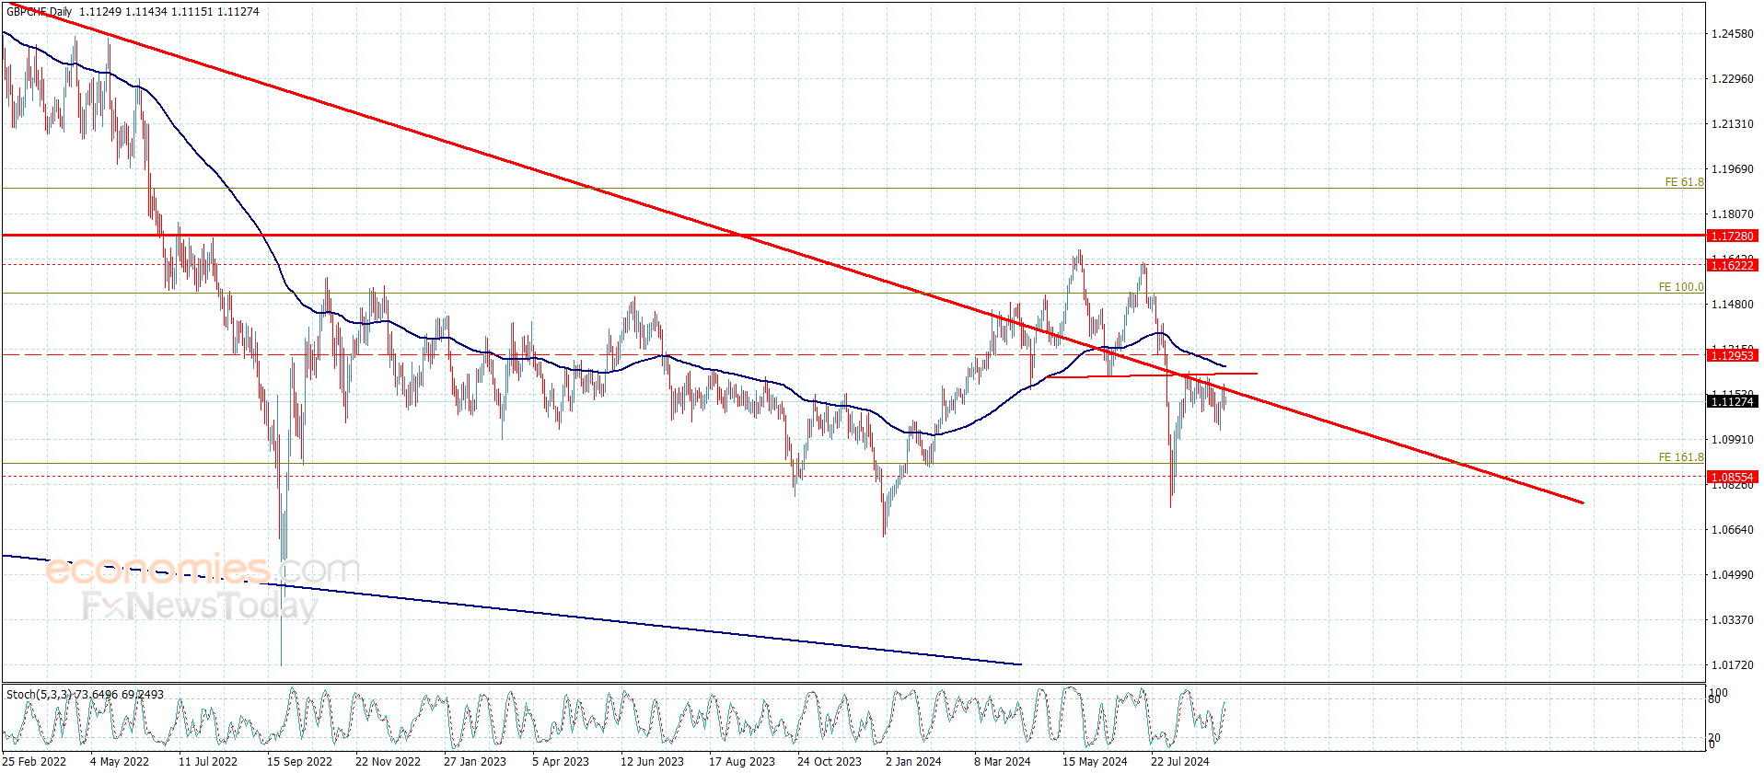Click the 12 Jun 2023 date label
Viewport: 1764px width, 773px height.
(652, 762)
